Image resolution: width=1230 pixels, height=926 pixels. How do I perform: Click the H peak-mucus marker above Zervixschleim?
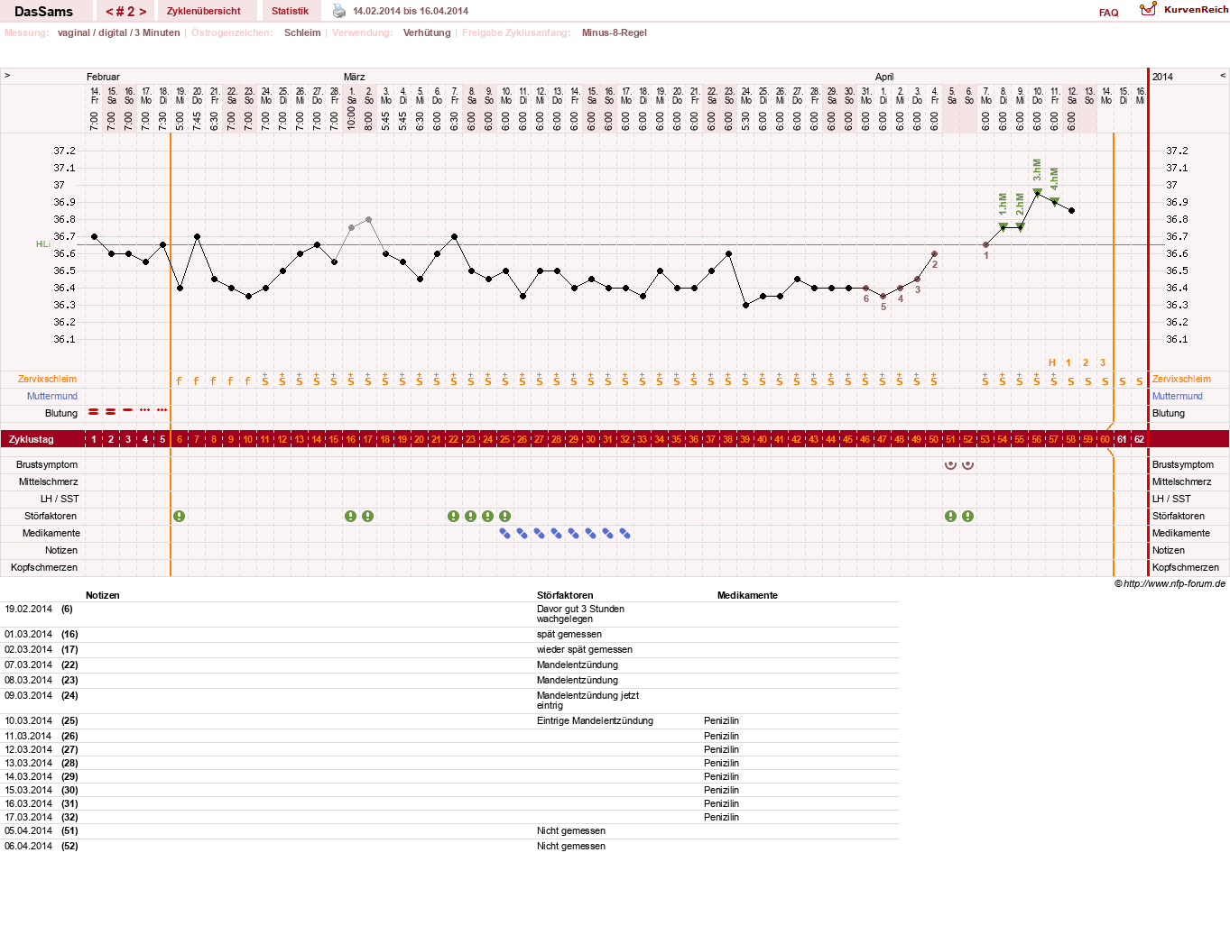(1052, 362)
